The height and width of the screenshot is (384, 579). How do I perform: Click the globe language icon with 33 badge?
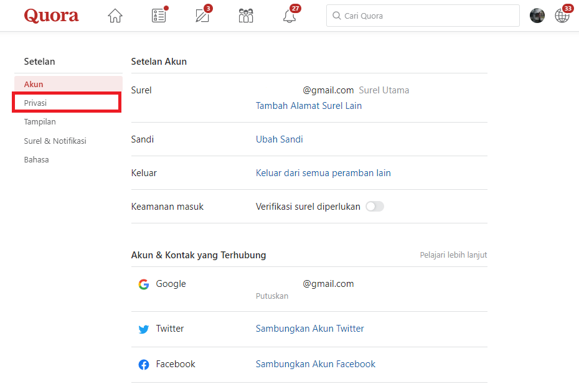click(562, 15)
